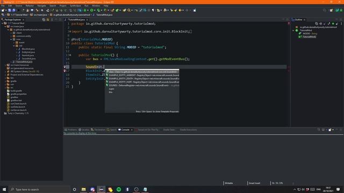The width and height of the screenshot is (344, 193).
Task: Click the green Run button icon
Action: [x=92, y=10]
